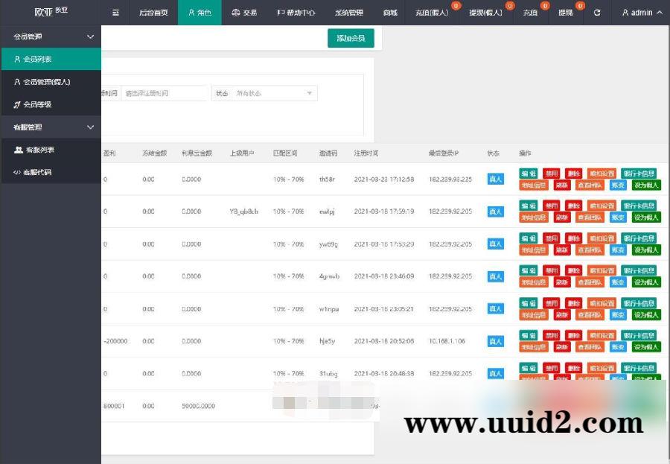The width and height of the screenshot is (670, 464).
Task: Click the 客服代码 code icon in sidebar
Action: coord(17,173)
